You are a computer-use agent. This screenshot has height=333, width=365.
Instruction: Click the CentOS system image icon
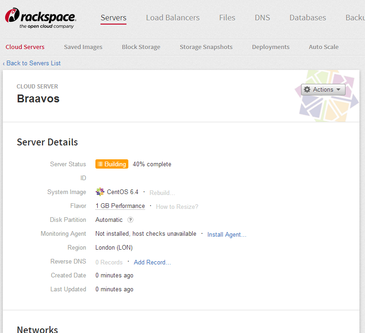[100, 192]
